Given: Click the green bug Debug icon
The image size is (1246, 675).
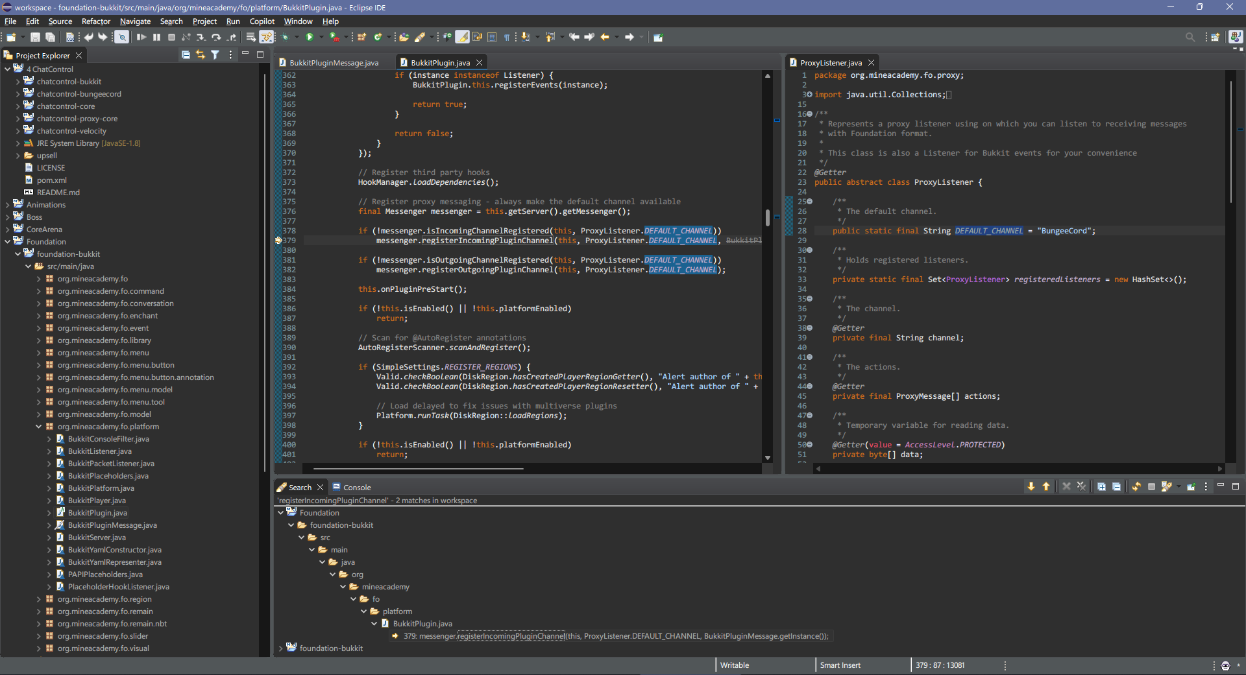Looking at the screenshot, I should click(285, 37).
